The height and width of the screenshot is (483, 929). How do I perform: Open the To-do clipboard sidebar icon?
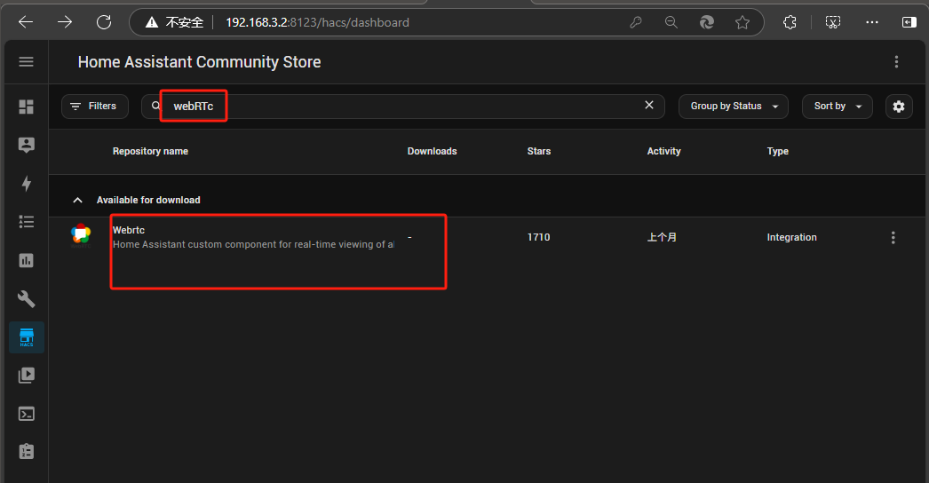tap(26, 451)
